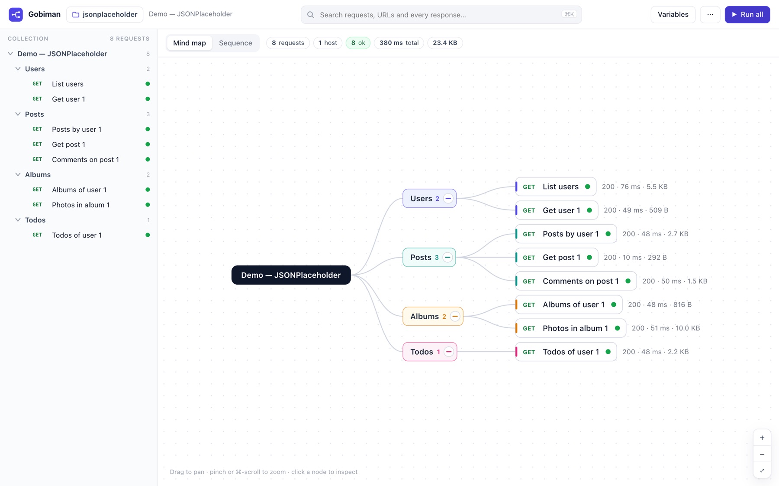Switch to the Mind map tab
Screen dimensions: 779x486
[190, 43]
